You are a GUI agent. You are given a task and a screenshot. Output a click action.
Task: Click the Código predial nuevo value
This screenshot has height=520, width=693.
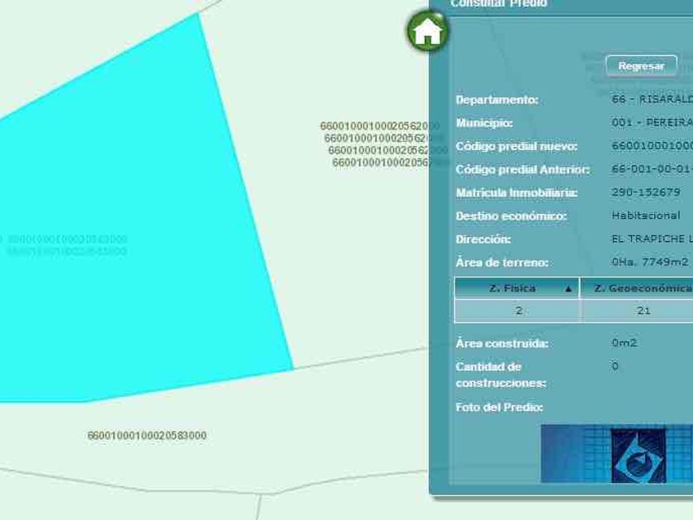(x=653, y=145)
